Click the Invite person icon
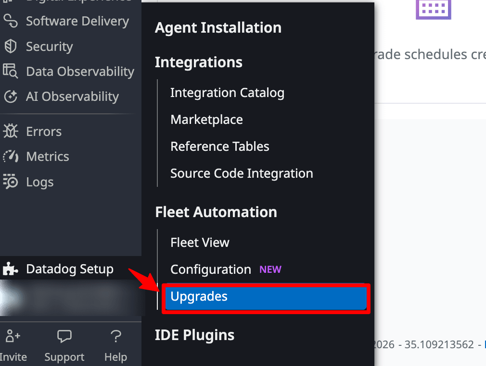 13,336
